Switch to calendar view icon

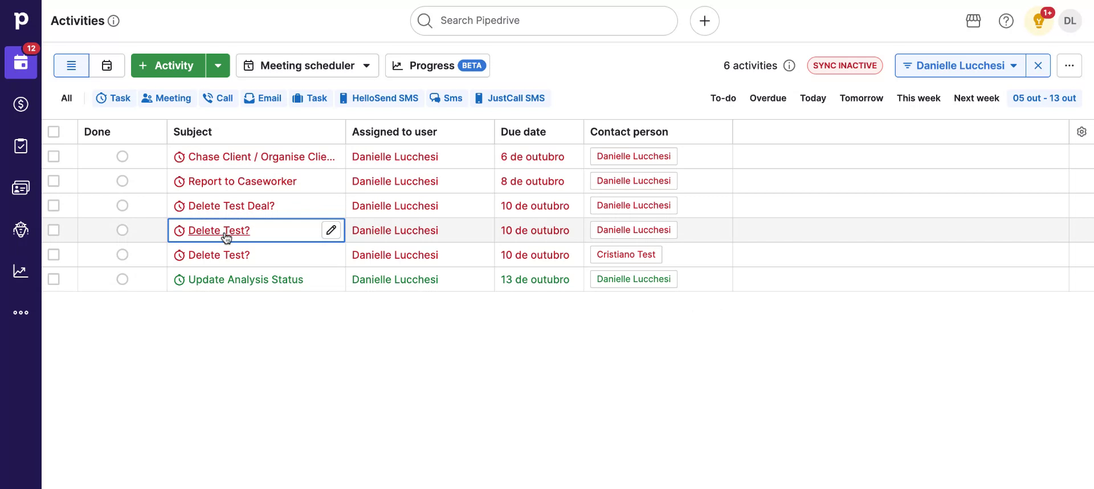click(107, 66)
